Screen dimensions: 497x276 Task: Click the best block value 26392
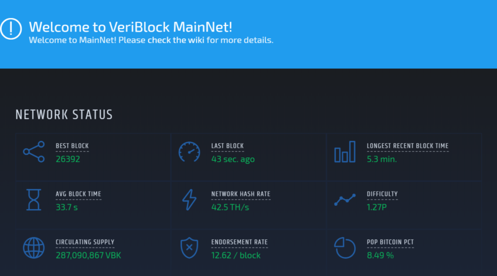pos(68,159)
